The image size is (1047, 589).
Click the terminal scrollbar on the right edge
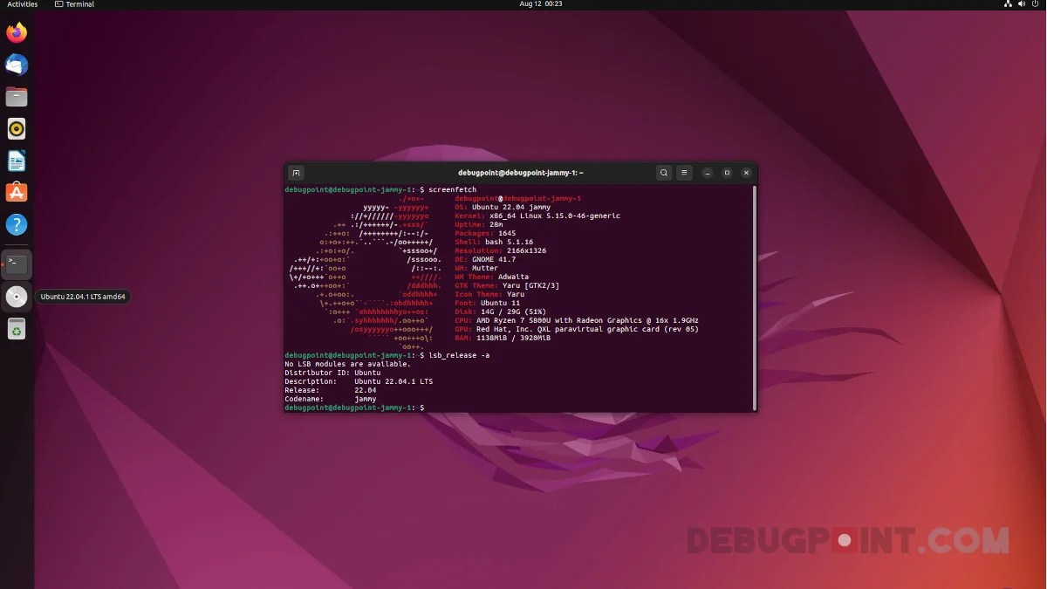point(753,288)
